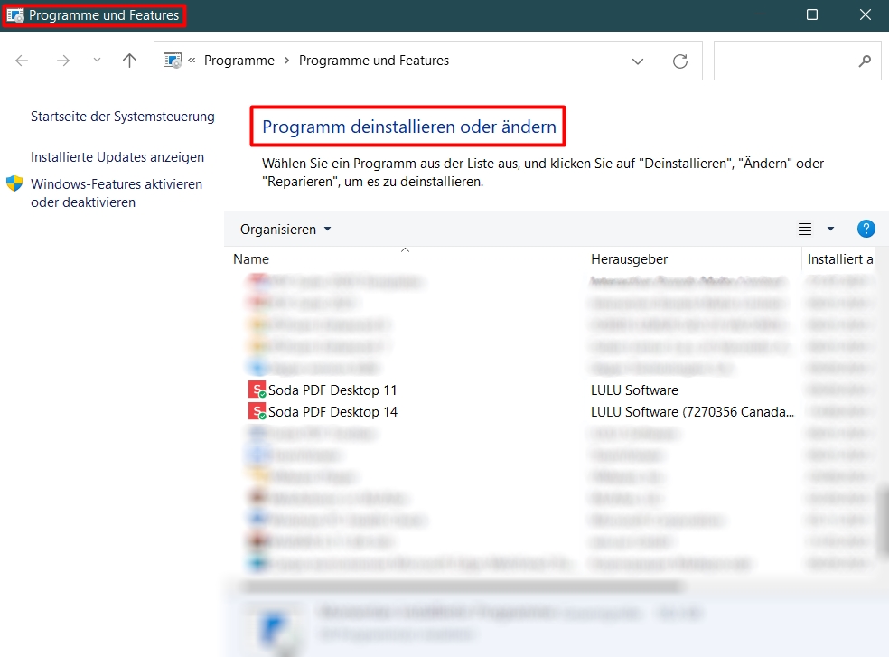889x657 pixels.
Task: Select the Soda PDF Desktop 11 entry
Action: 332,390
